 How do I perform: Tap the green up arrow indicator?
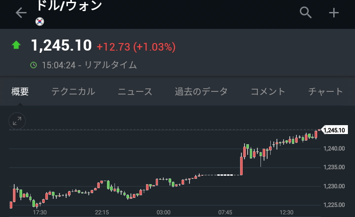(16, 45)
